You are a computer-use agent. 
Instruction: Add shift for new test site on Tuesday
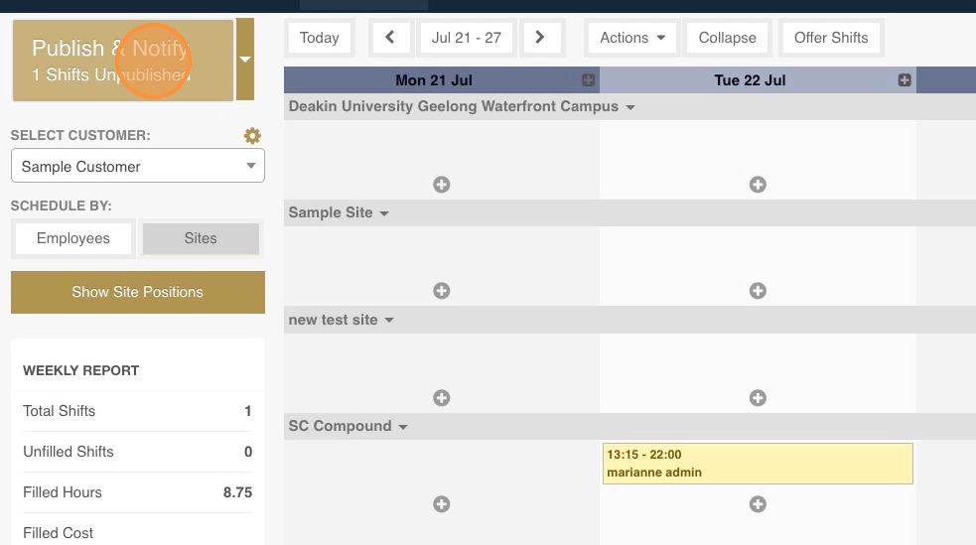[758, 397]
